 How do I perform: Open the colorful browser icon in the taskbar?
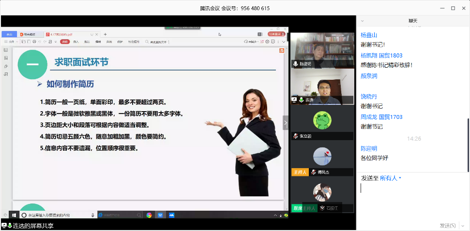tap(149, 215)
